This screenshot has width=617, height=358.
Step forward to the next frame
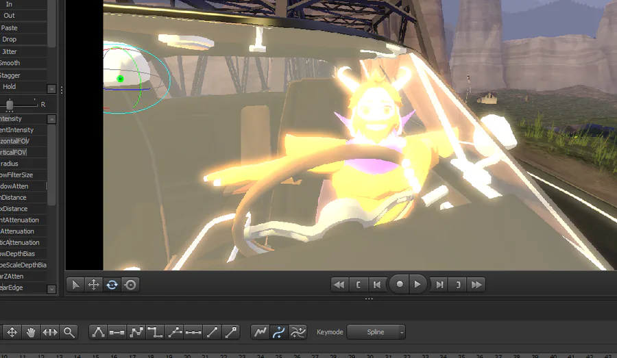439,285
